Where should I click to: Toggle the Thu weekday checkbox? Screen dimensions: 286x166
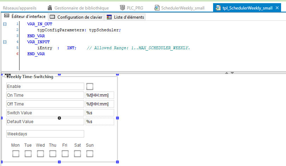coord(53,154)
